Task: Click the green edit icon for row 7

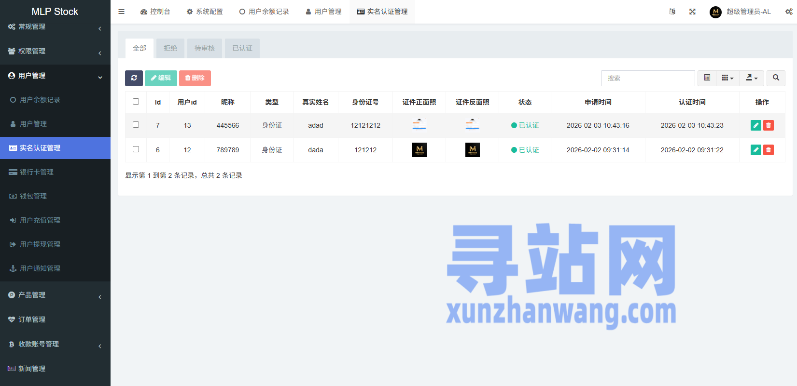Action: click(755, 125)
